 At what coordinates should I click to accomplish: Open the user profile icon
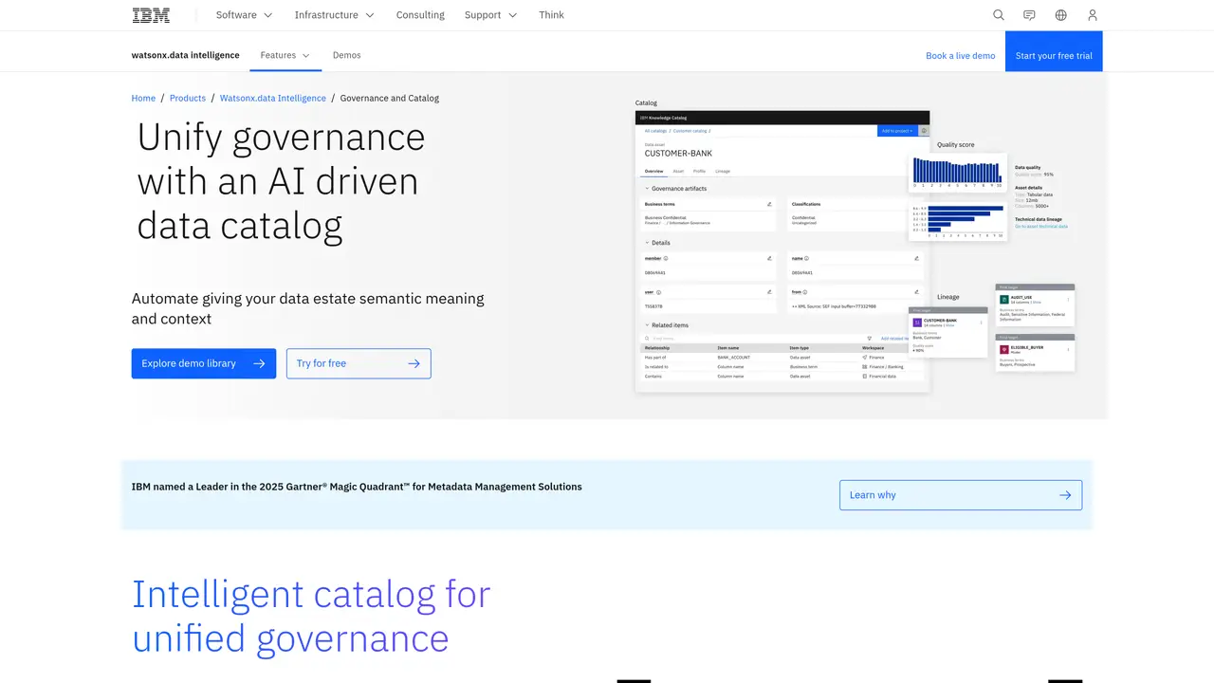(1093, 15)
